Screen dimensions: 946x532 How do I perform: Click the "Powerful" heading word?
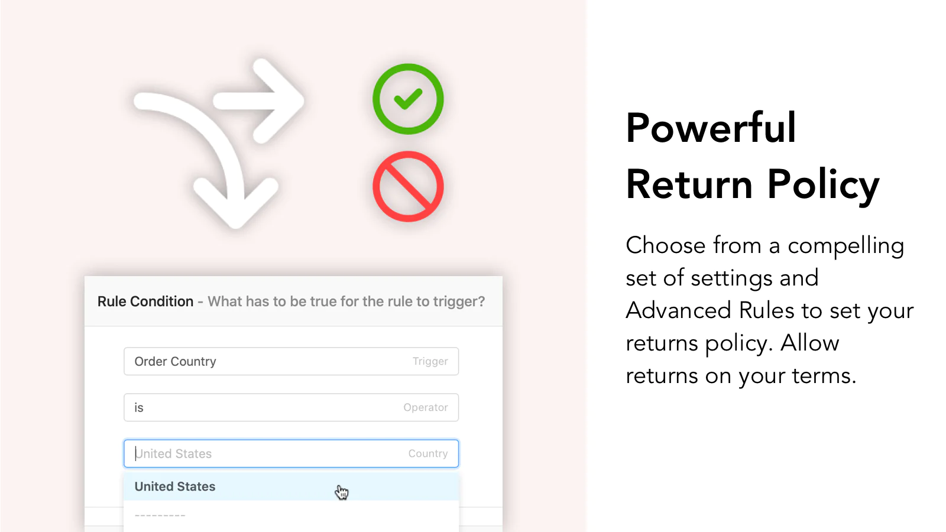(x=711, y=128)
